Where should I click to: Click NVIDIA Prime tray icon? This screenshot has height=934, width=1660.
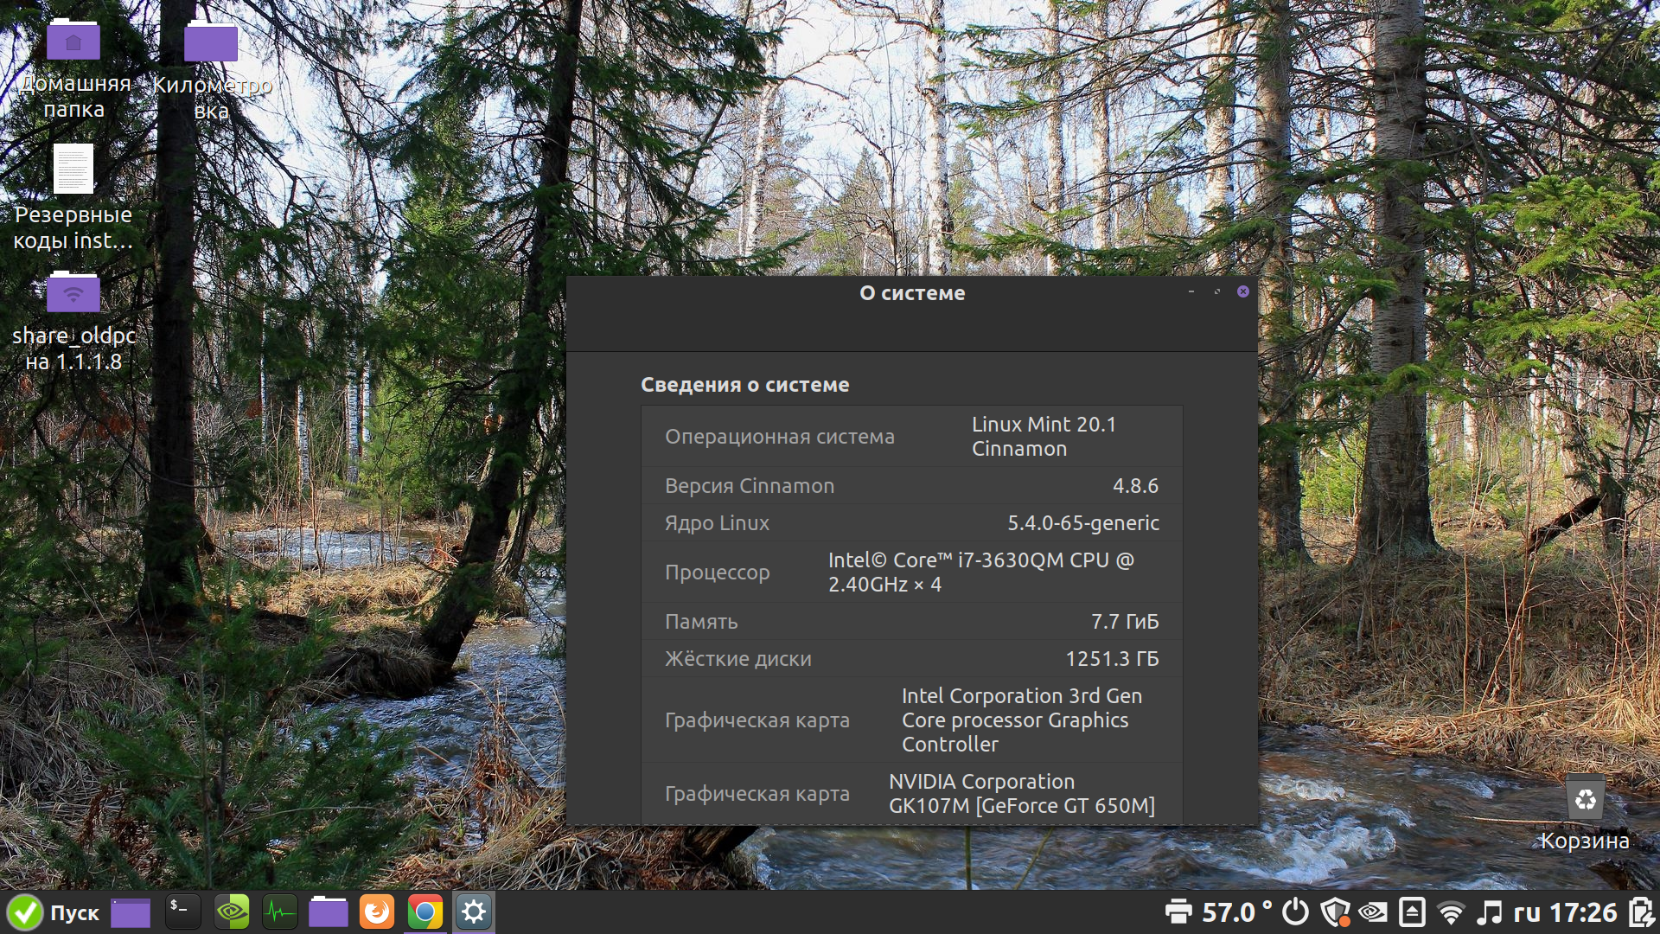pos(1373,912)
